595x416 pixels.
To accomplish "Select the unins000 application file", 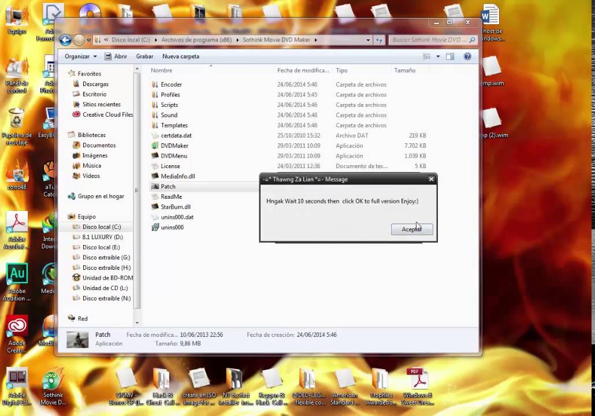I will (x=172, y=228).
